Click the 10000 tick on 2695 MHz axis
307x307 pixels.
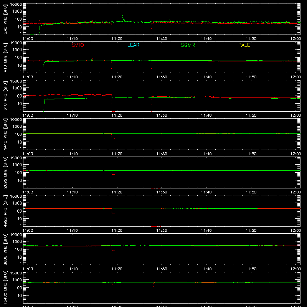point(16,158)
